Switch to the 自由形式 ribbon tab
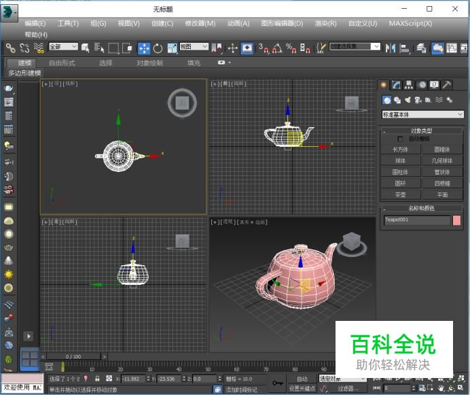Screen dimensions: 470x395 [62, 63]
